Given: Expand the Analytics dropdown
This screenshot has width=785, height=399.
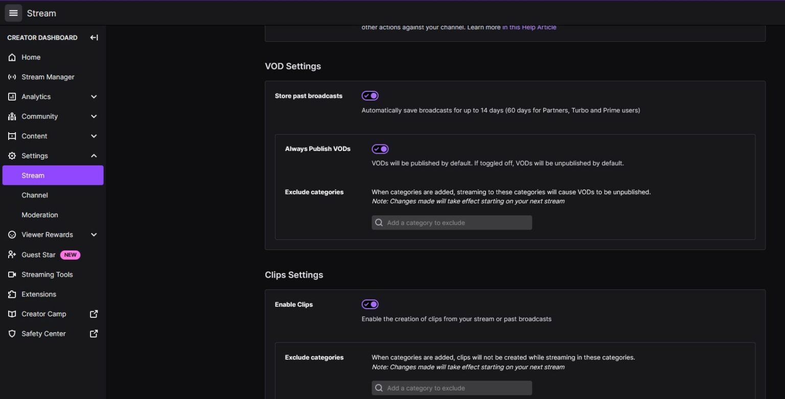Looking at the screenshot, I should tap(94, 96).
